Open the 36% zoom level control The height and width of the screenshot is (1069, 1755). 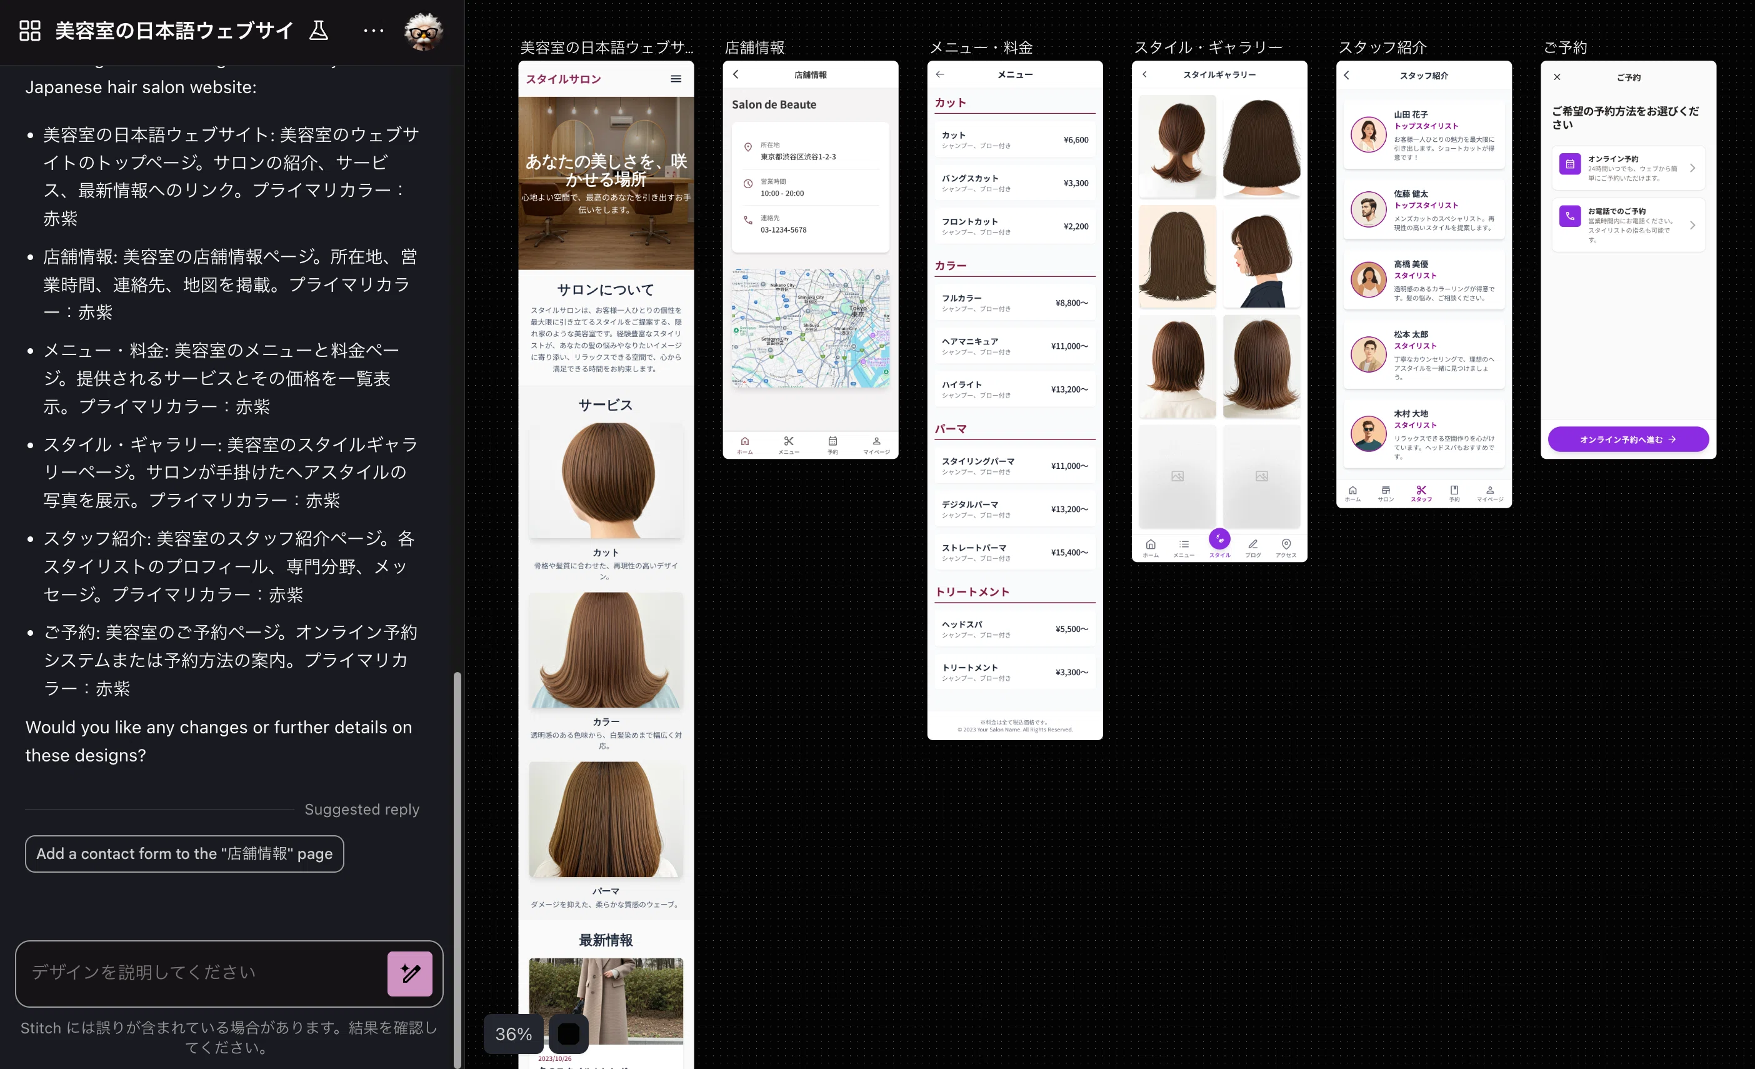pos(514,1033)
